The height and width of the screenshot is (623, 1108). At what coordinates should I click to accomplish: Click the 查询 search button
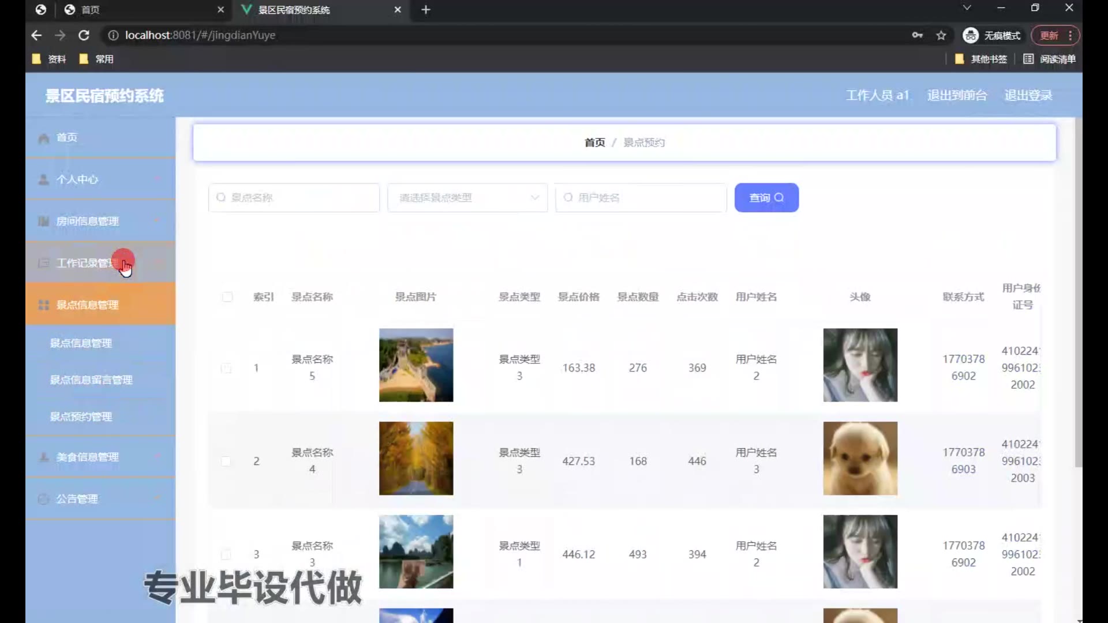click(766, 198)
